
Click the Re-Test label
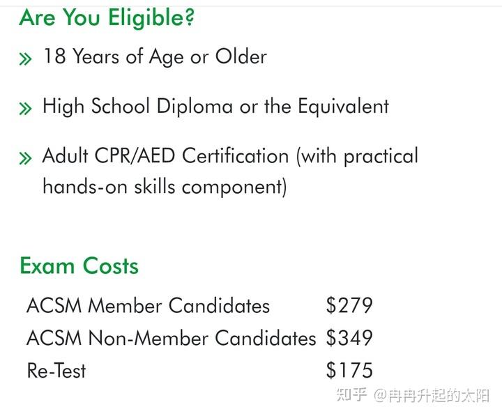tap(56, 371)
